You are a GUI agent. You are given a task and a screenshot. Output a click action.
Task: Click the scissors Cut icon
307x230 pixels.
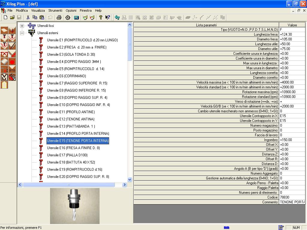28,17
